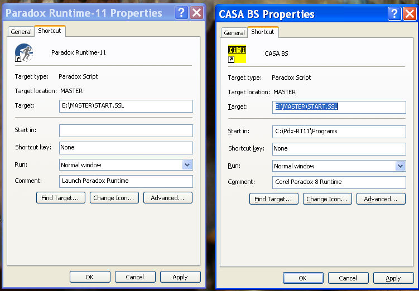Click the Shortcut key field in Paradox Runtime-11 Properties
This screenshot has height=291, width=419.
(126, 148)
